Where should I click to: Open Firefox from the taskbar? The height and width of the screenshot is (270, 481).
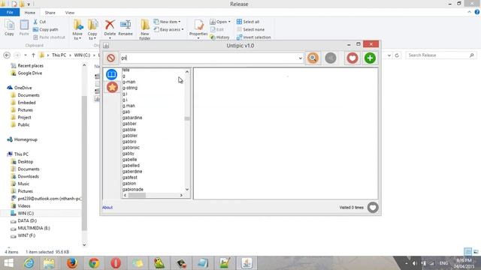coord(72,263)
